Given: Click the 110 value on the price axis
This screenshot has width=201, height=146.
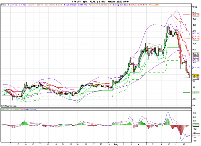Looking at the screenshot, I should coord(195,7).
